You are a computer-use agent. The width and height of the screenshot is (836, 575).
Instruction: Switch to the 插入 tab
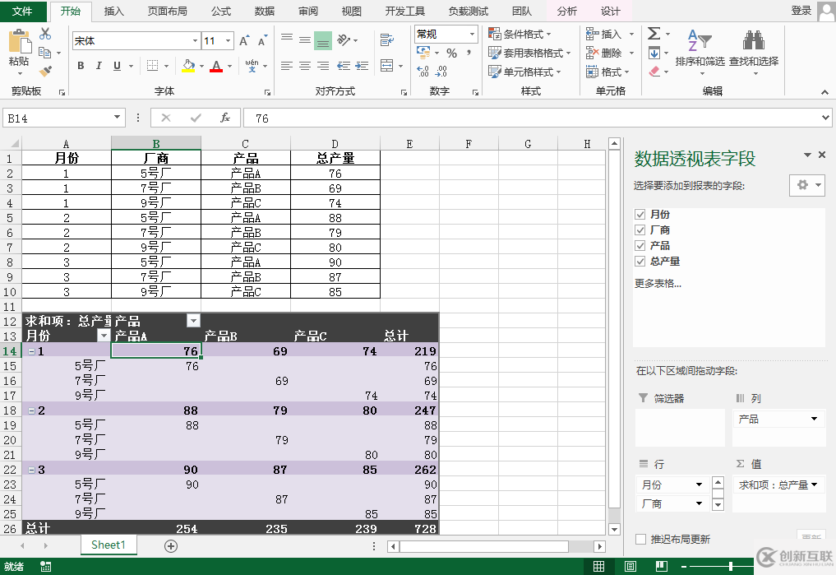click(x=113, y=11)
